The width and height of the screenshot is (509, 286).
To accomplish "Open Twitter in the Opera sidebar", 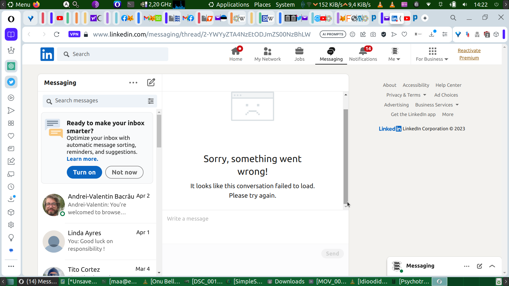I will [x=11, y=82].
